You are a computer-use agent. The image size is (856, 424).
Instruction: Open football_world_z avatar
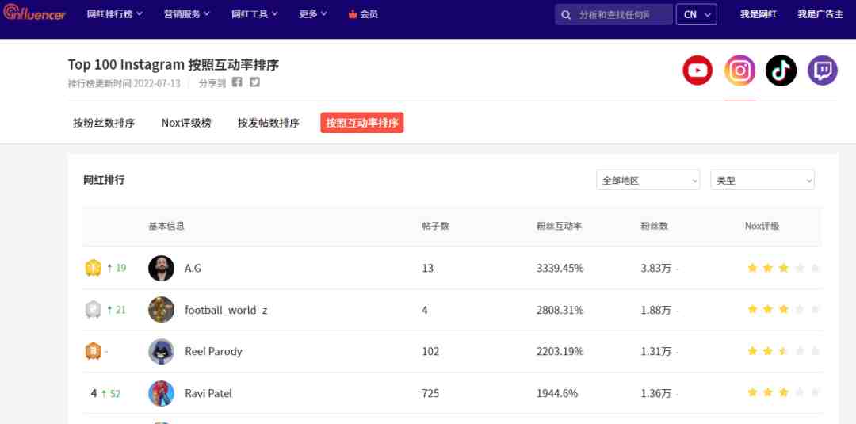coord(161,310)
